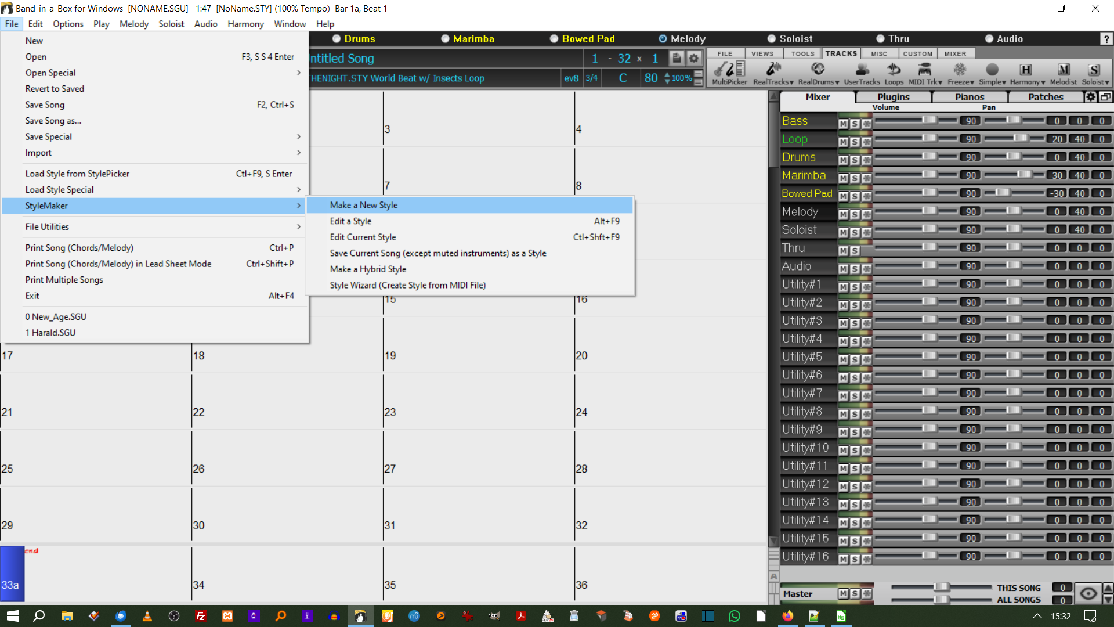Screen dimensions: 1114x627
Task: Select Make a Hybrid Style
Action: click(x=469, y=269)
